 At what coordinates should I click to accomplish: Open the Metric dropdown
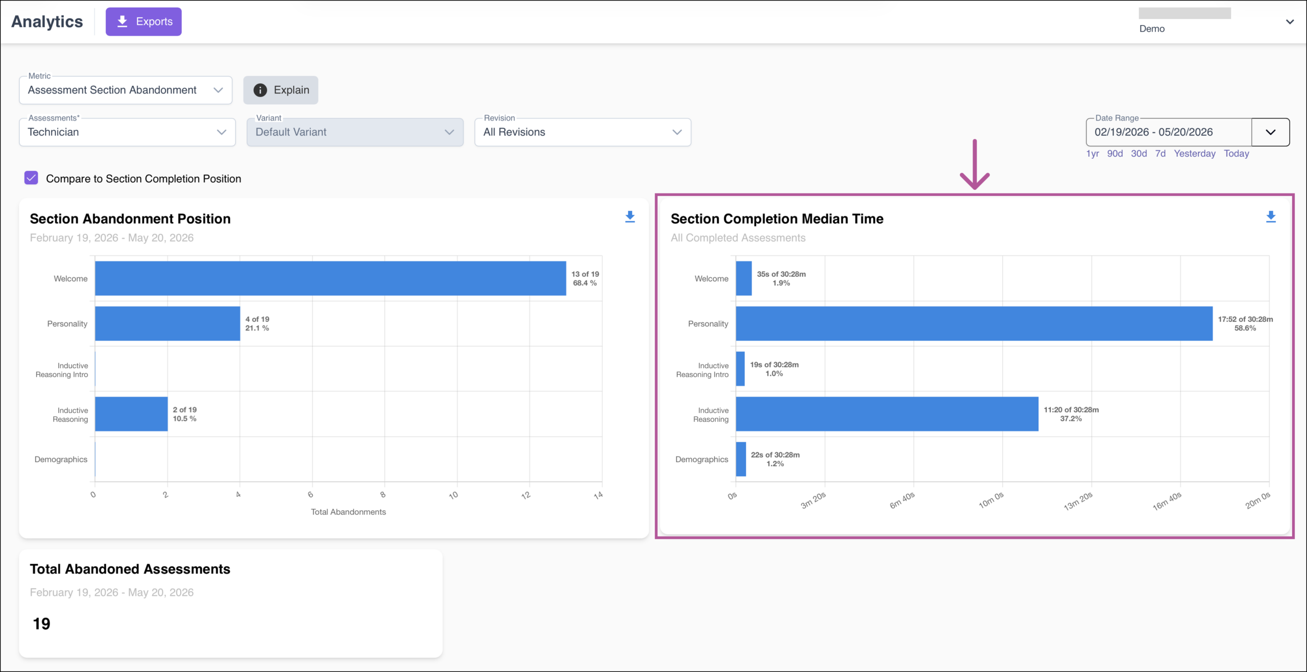point(126,90)
